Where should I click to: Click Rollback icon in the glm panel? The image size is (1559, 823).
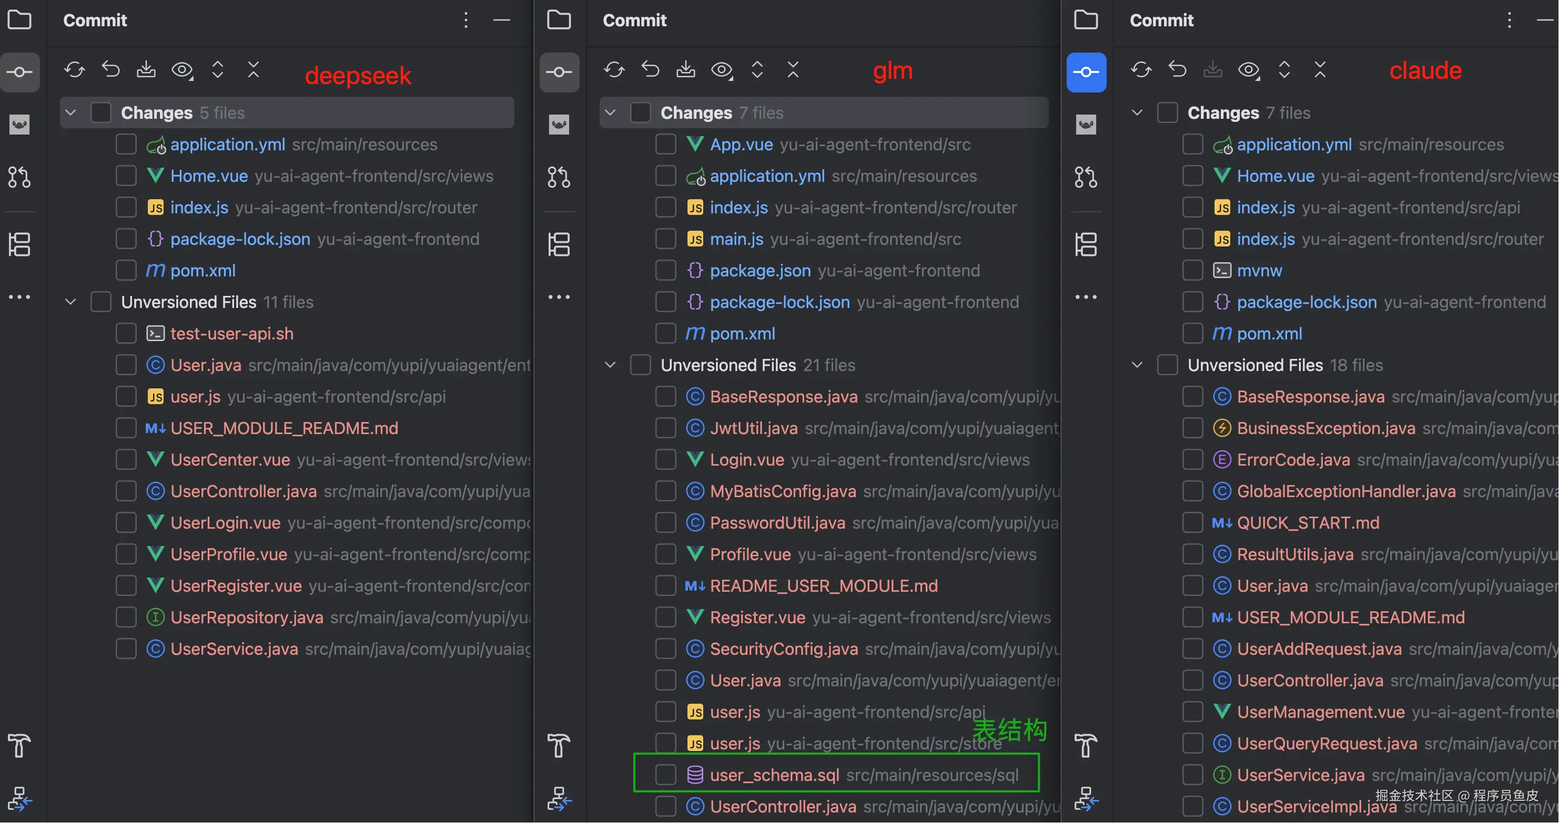pos(650,69)
